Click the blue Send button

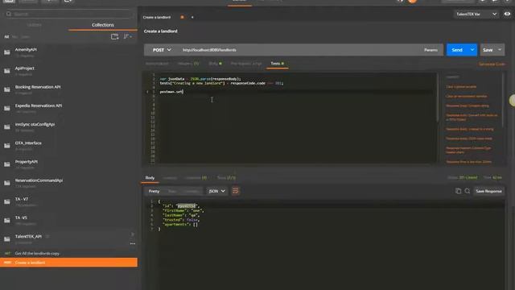pyautogui.click(x=457, y=50)
